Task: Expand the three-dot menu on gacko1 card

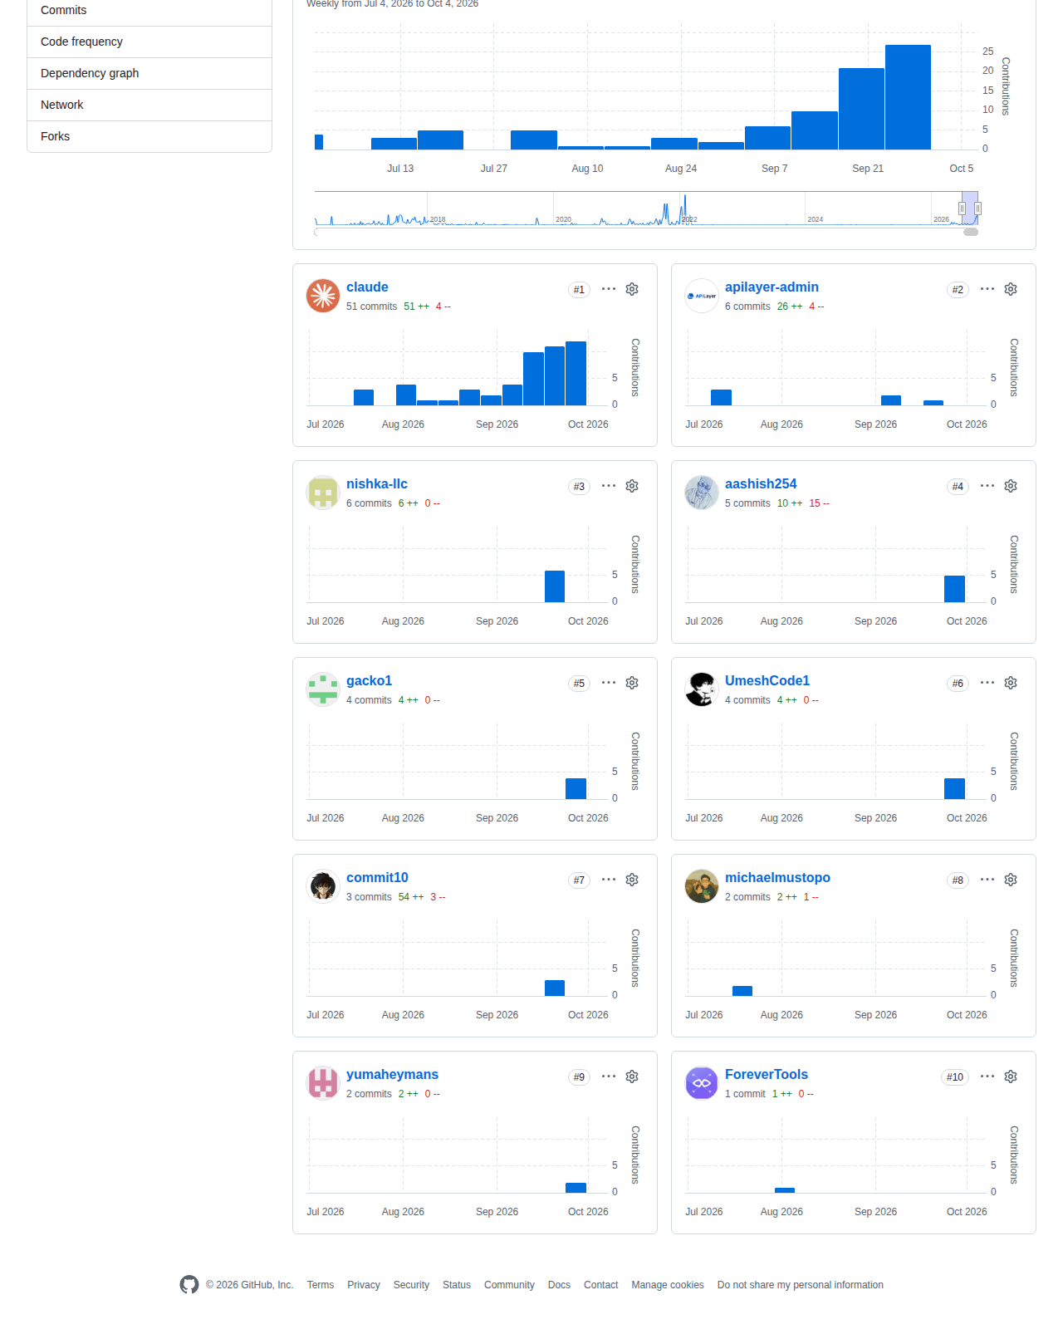Action: click(x=609, y=683)
